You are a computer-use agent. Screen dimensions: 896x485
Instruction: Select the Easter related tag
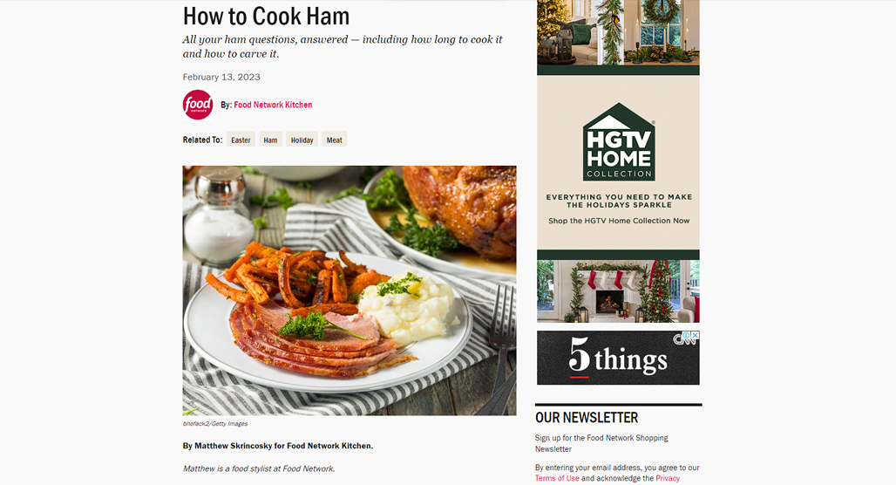(x=241, y=140)
